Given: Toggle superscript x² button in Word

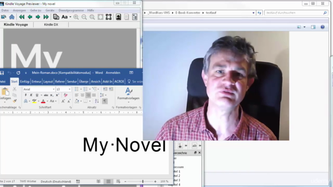Looking at the screenshot, I should click(x=57, y=95).
